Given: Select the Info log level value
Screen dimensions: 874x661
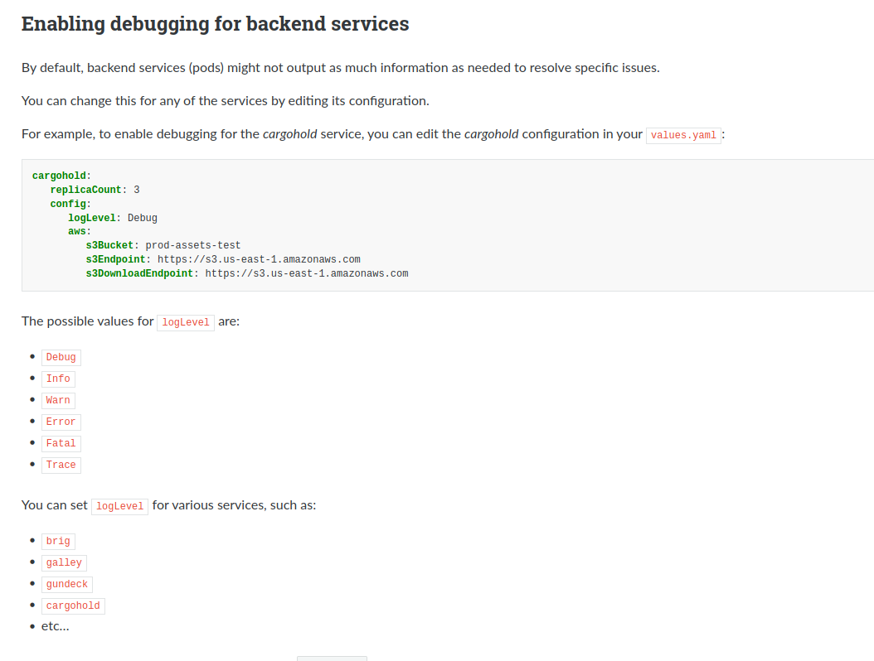Looking at the screenshot, I should click(58, 378).
